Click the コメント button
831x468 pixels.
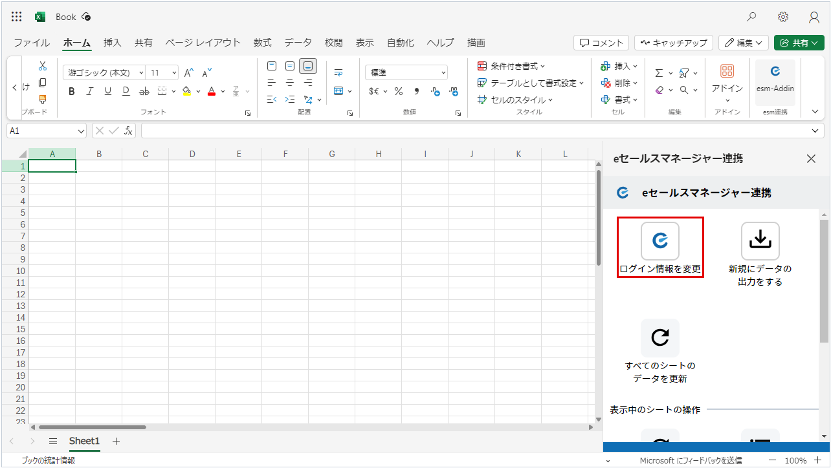(x=601, y=43)
